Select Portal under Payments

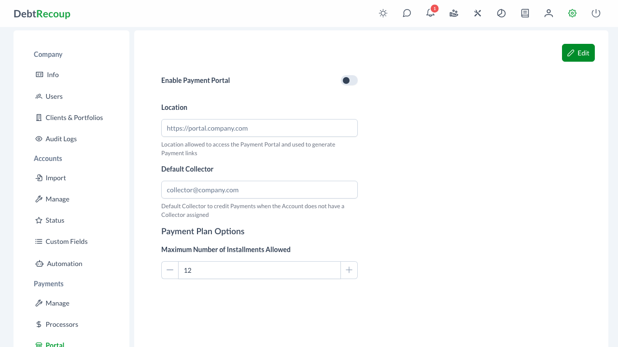(x=55, y=344)
